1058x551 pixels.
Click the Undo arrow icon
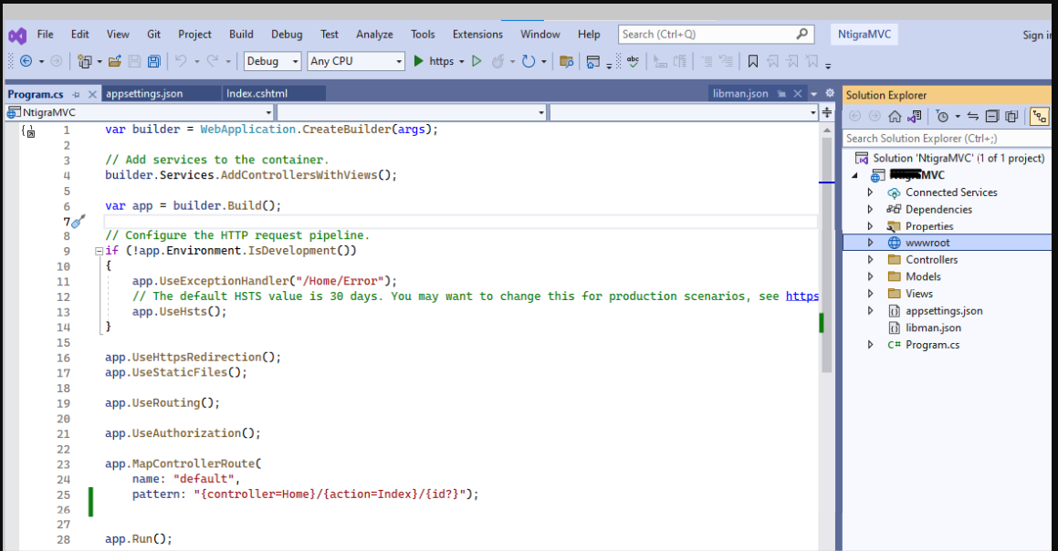[x=180, y=61]
